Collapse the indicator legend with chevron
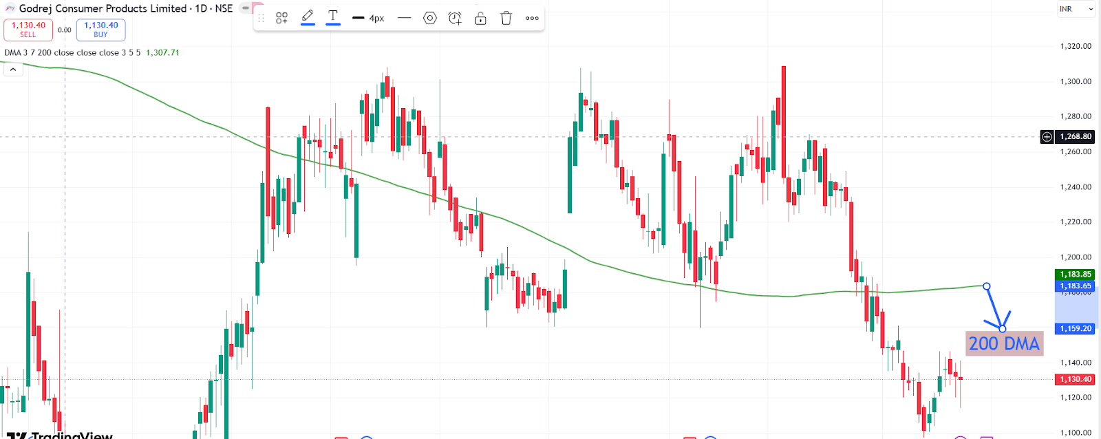This screenshot has height=439, width=1101. pyautogui.click(x=13, y=69)
